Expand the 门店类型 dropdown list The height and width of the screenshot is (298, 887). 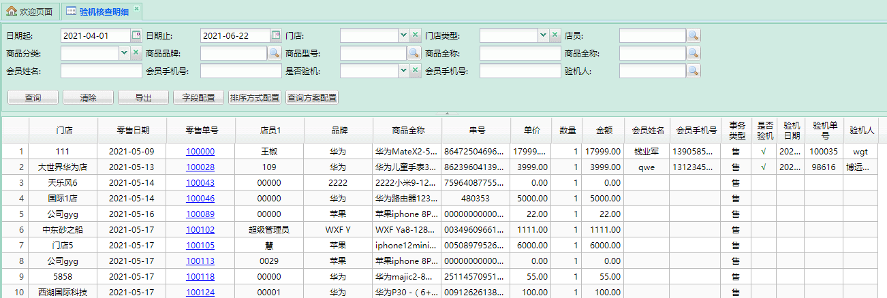coord(543,35)
